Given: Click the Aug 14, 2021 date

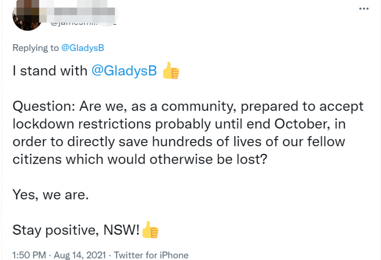Looking at the screenshot, I should coord(80,255).
